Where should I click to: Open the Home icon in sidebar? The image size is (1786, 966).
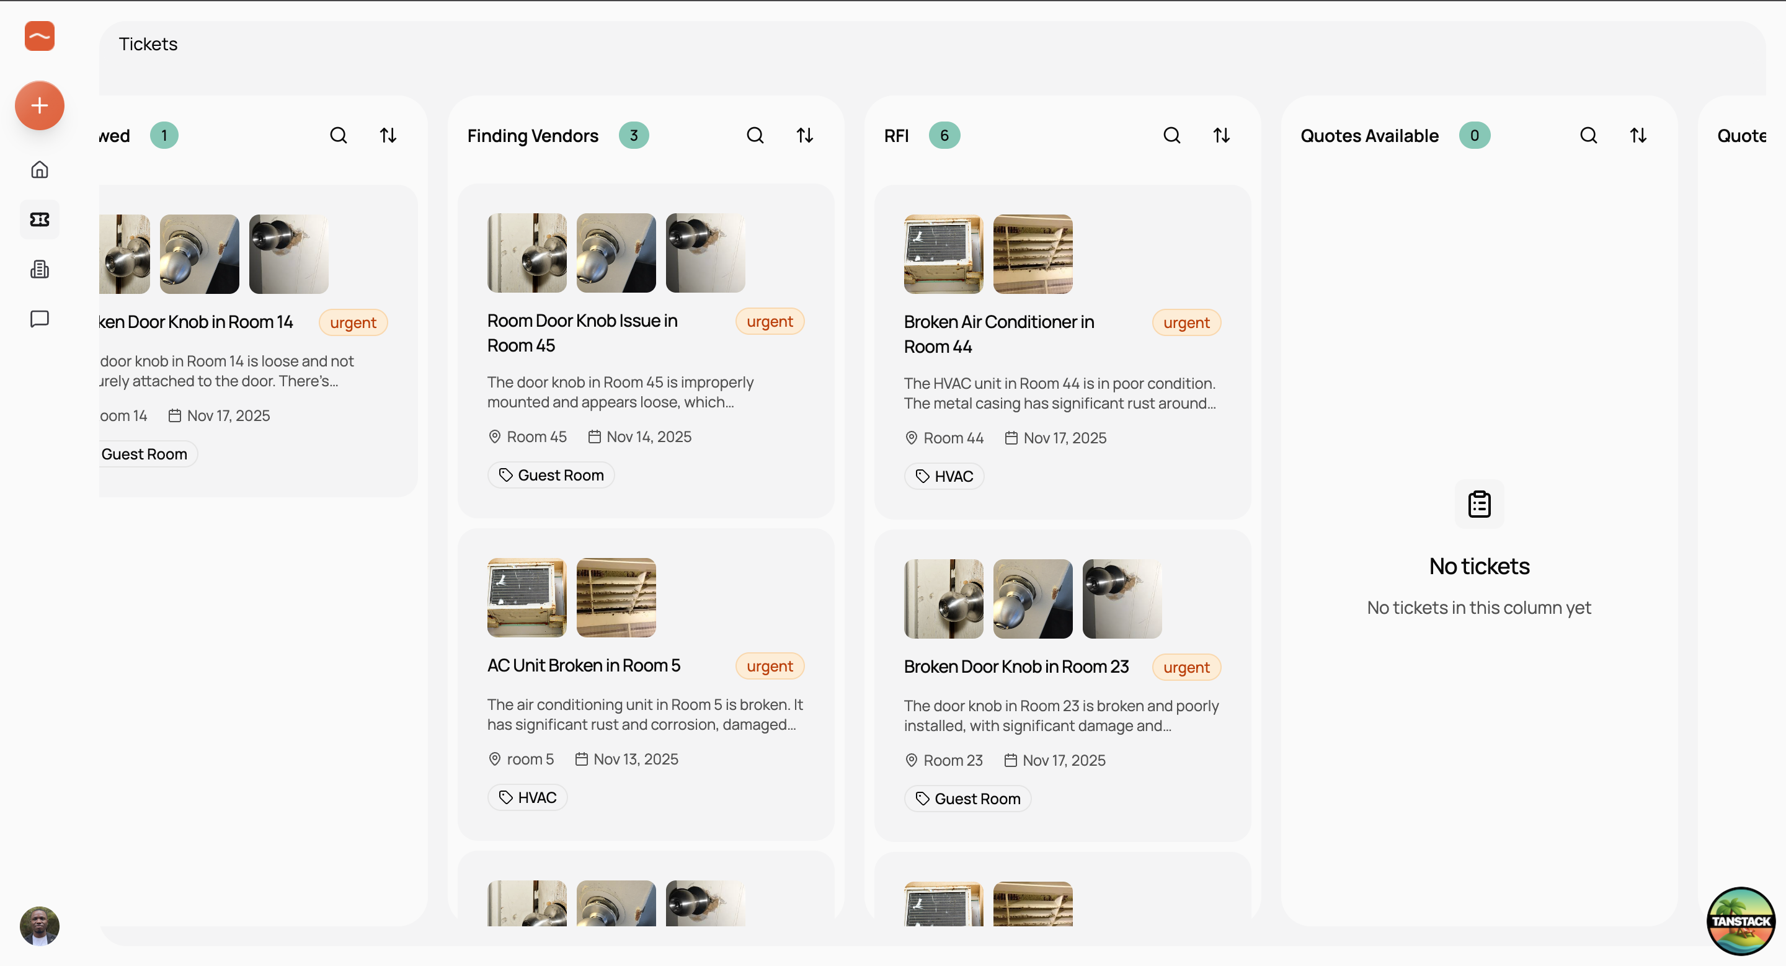[x=40, y=170]
